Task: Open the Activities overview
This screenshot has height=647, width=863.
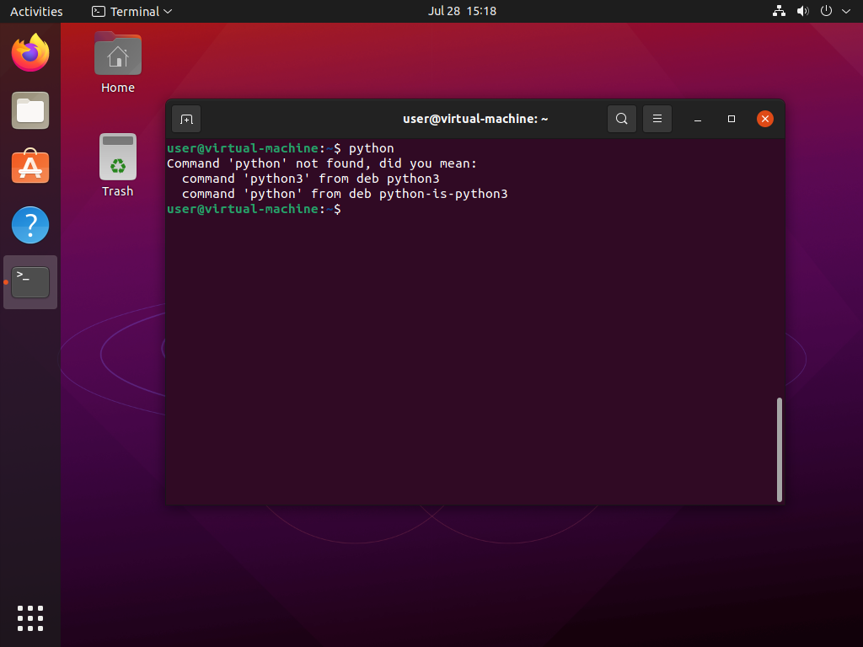Action: pyautogui.click(x=36, y=11)
